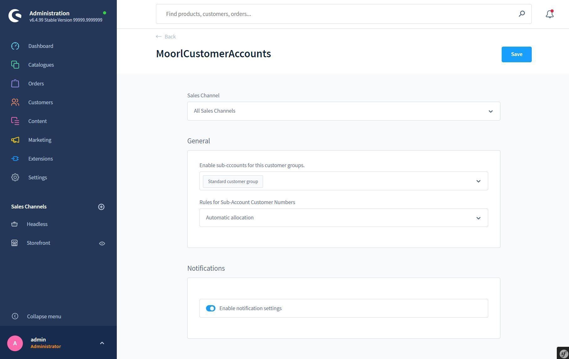Click the Orders shopping bag icon
The height and width of the screenshot is (359, 569).
point(15,84)
